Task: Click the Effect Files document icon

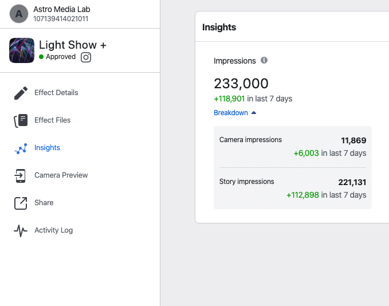Action: [x=21, y=120]
